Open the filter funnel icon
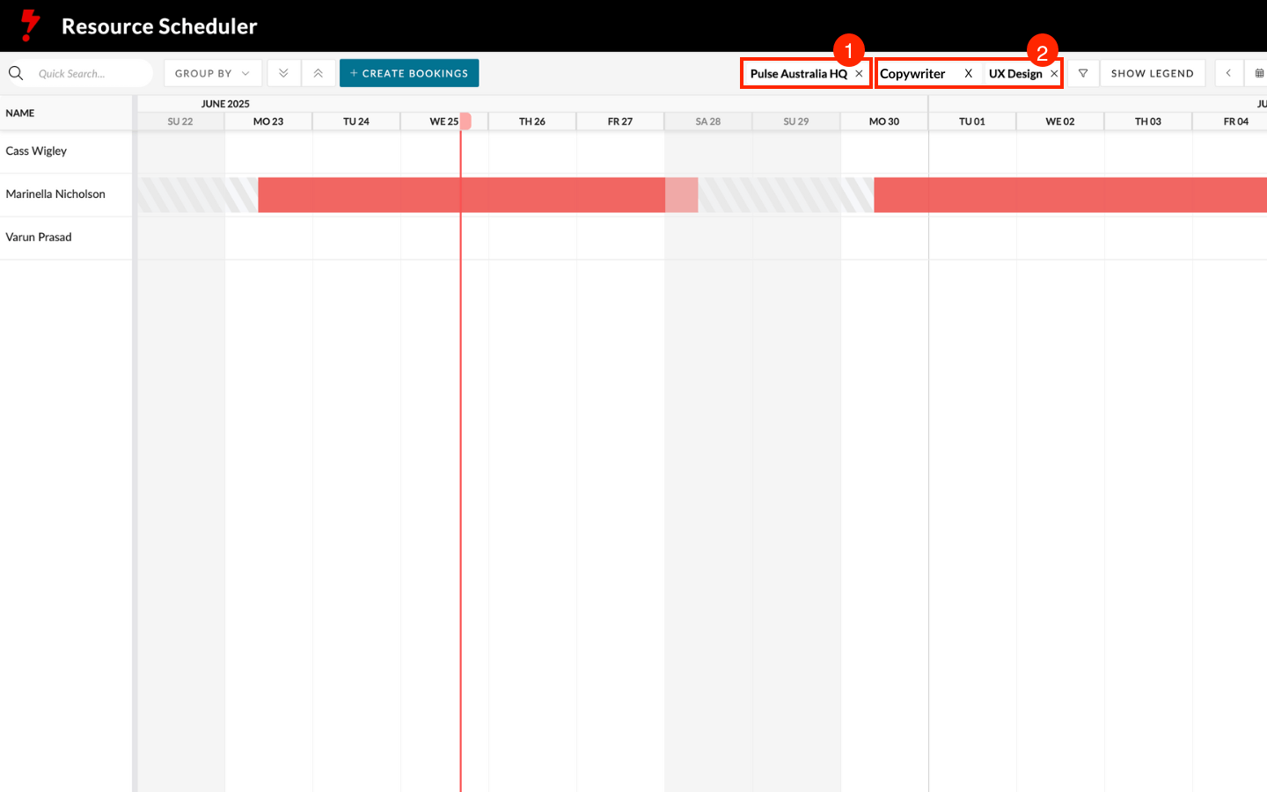The image size is (1267, 792). (1083, 73)
